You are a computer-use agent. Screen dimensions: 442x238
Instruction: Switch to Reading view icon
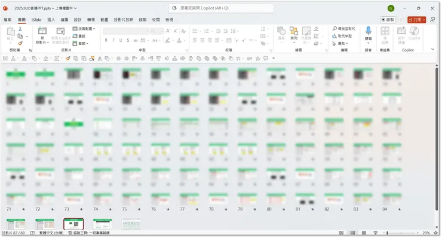364,233
